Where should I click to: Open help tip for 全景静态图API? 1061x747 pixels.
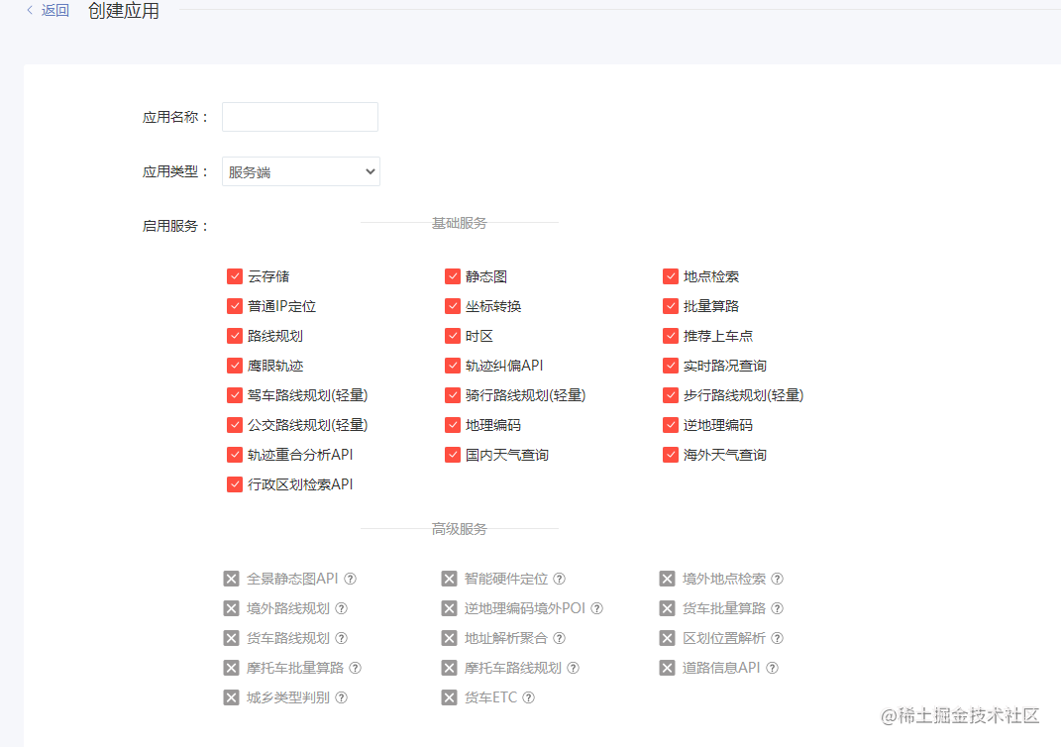pyautogui.click(x=351, y=579)
